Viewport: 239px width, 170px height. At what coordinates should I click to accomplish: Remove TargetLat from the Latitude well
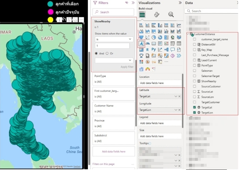point(179,96)
